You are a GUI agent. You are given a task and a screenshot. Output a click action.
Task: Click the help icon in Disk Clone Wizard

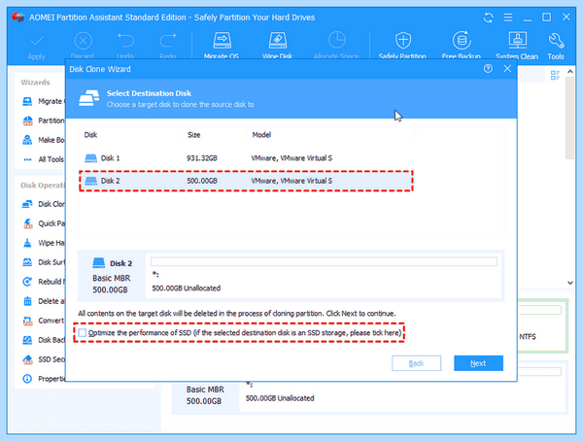tap(488, 68)
